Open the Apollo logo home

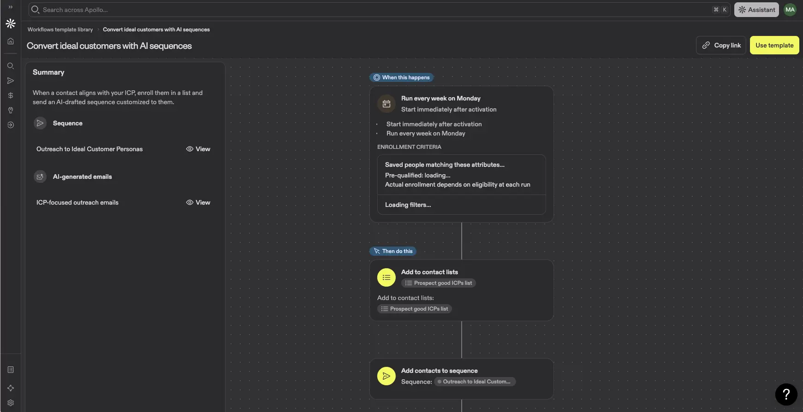11,24
